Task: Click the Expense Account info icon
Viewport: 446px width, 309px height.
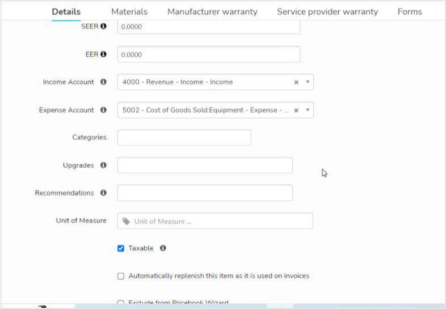Action: pos(103,110)
